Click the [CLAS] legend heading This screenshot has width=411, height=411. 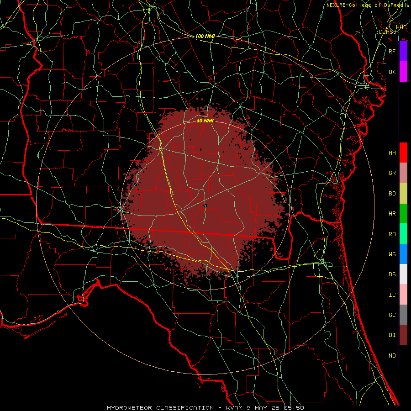[x=386, y=32]
